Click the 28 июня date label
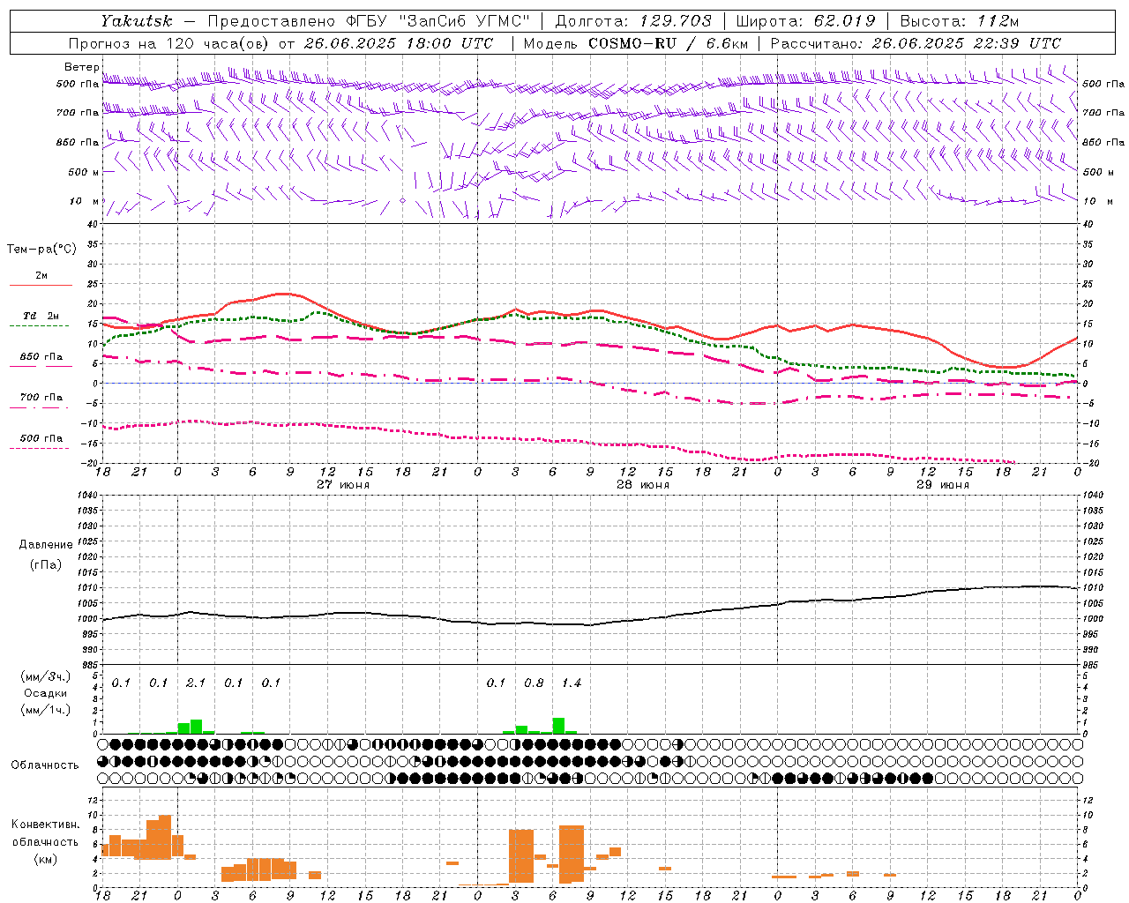1129x903 pixels. click(x=643, y=485)
